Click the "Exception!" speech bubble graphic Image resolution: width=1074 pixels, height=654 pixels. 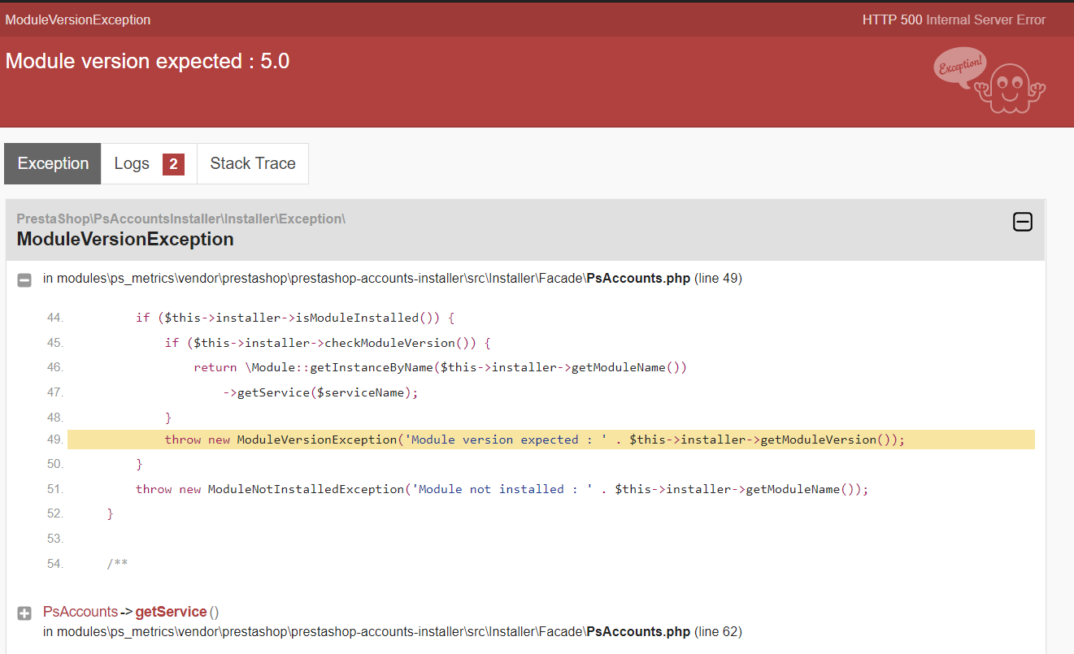coord(961,67)
